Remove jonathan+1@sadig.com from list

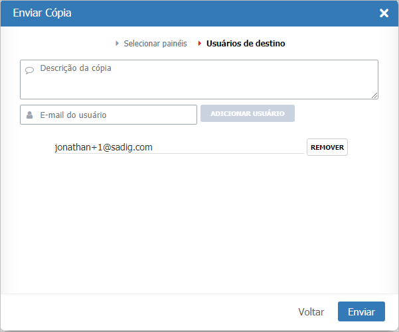(x=327, y=147)
